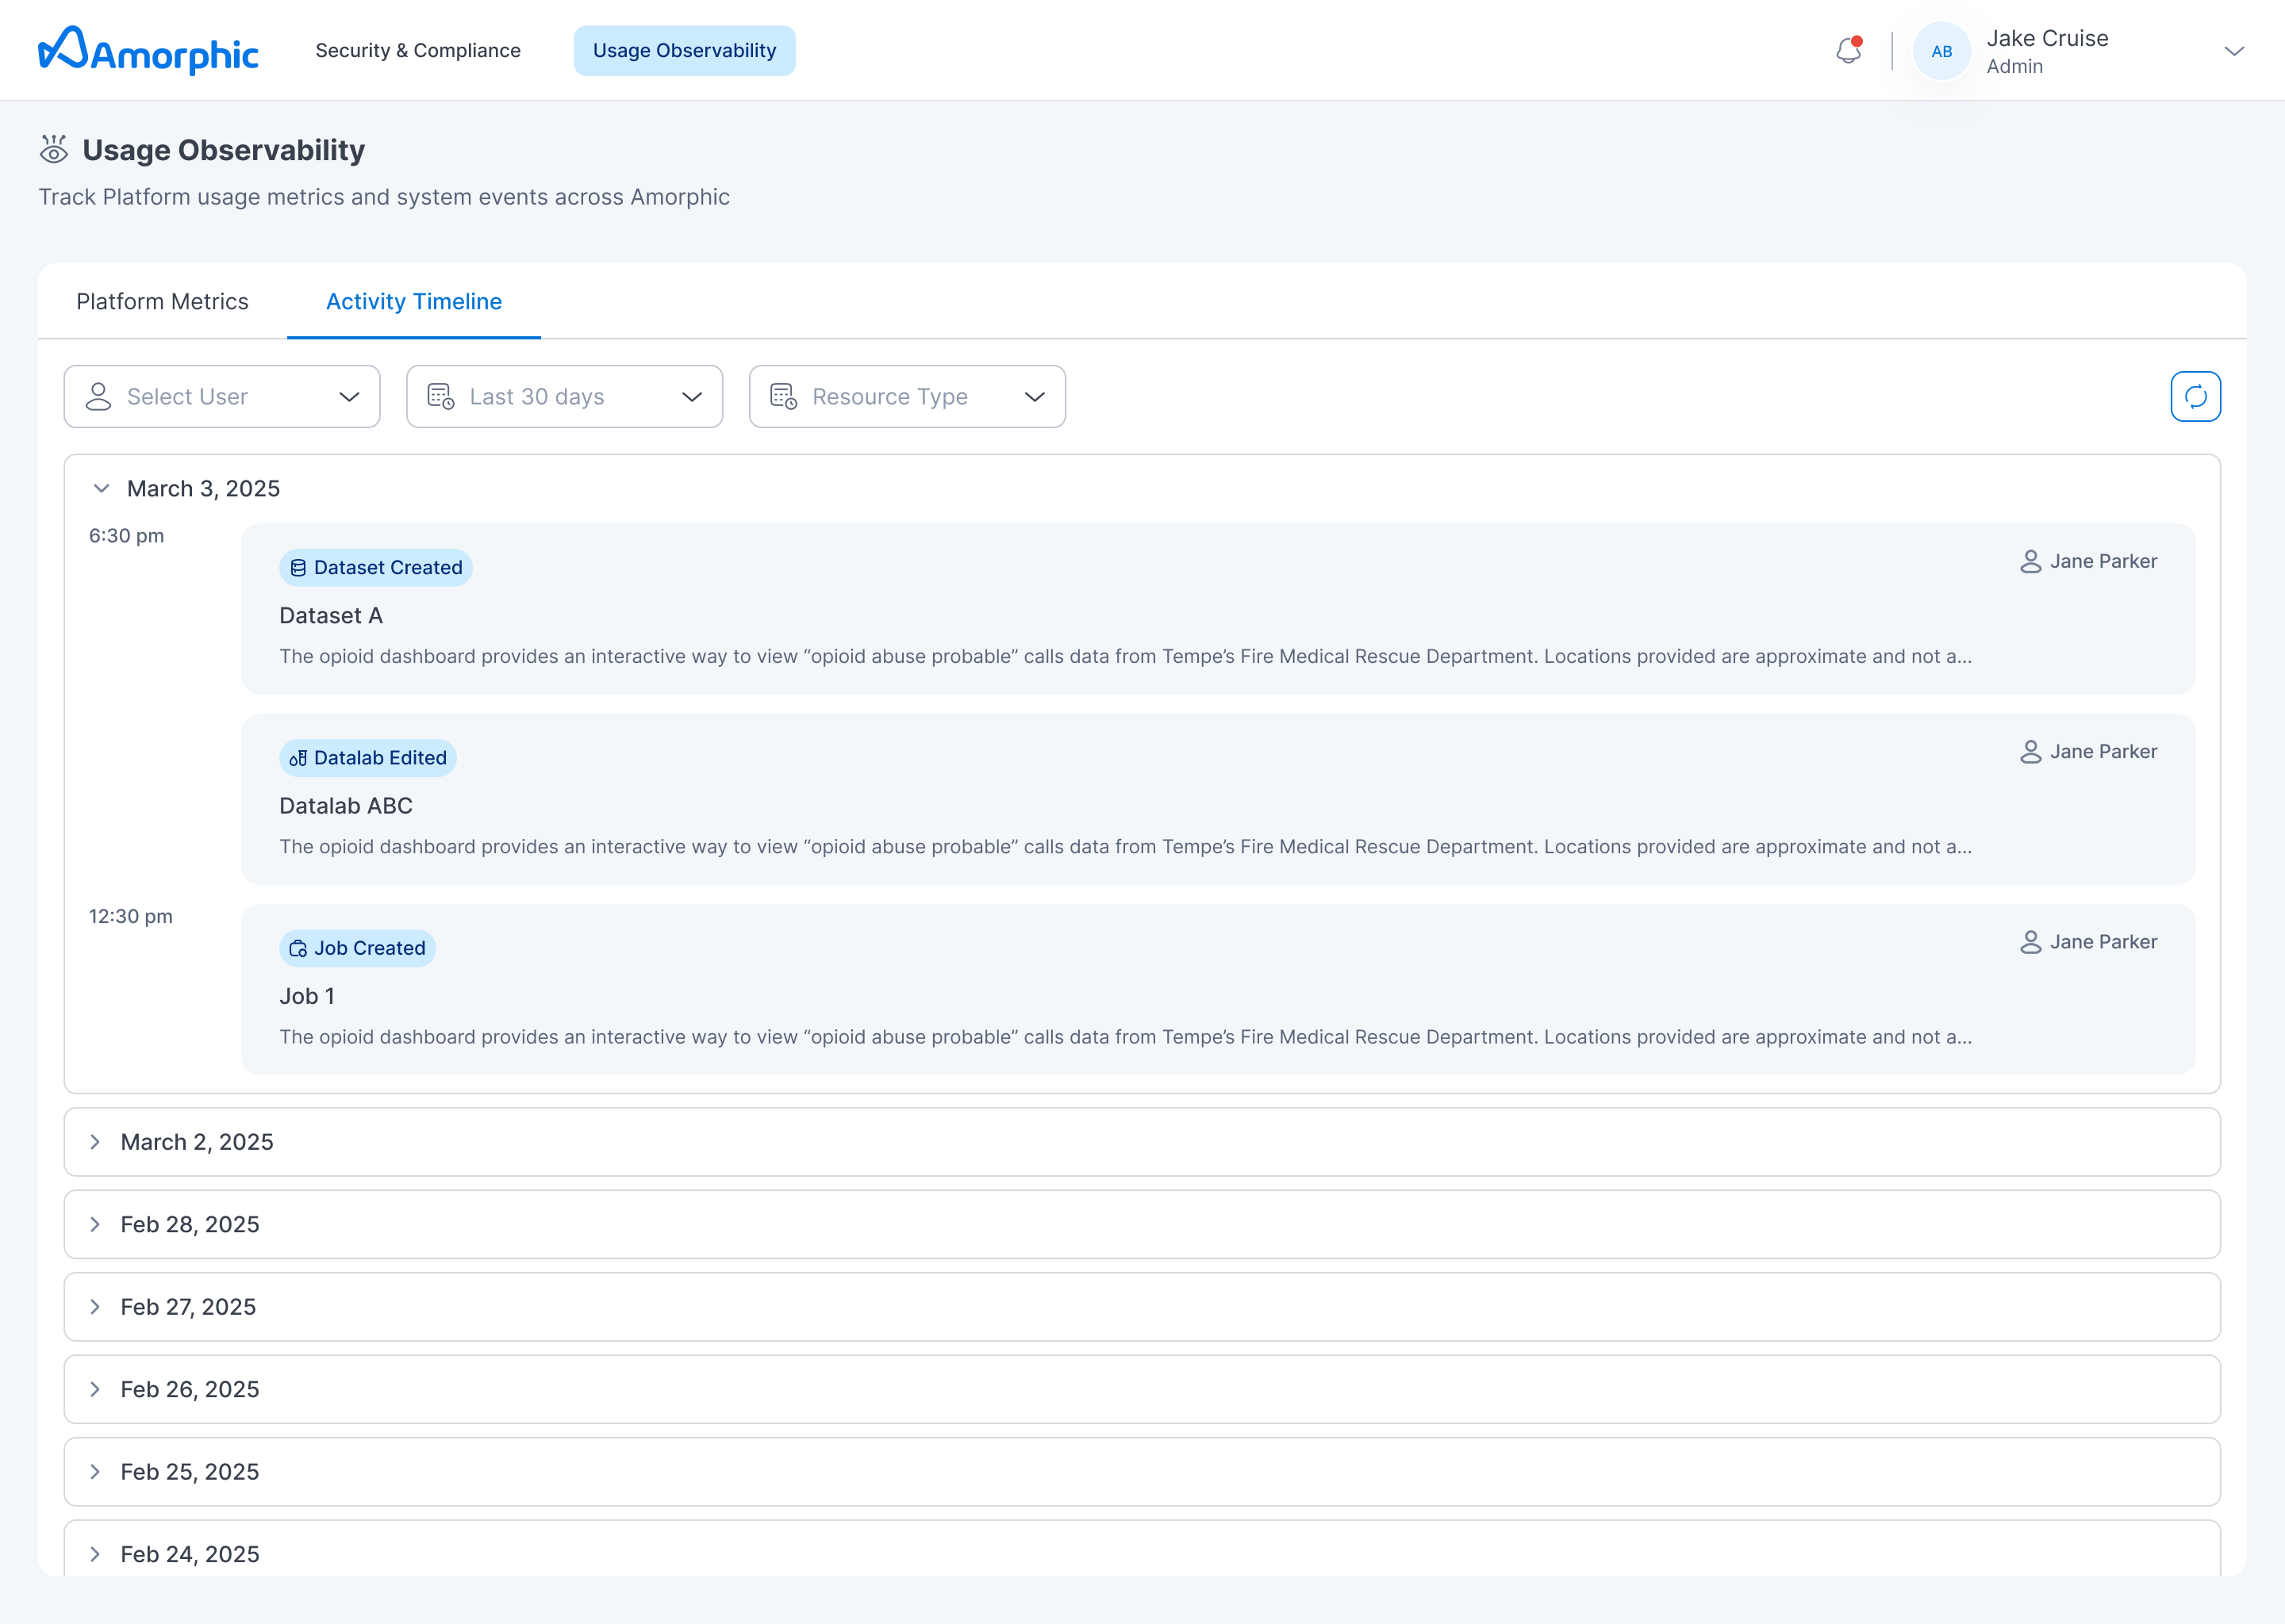Open the Last 30 days dropdown

point(565,397)
